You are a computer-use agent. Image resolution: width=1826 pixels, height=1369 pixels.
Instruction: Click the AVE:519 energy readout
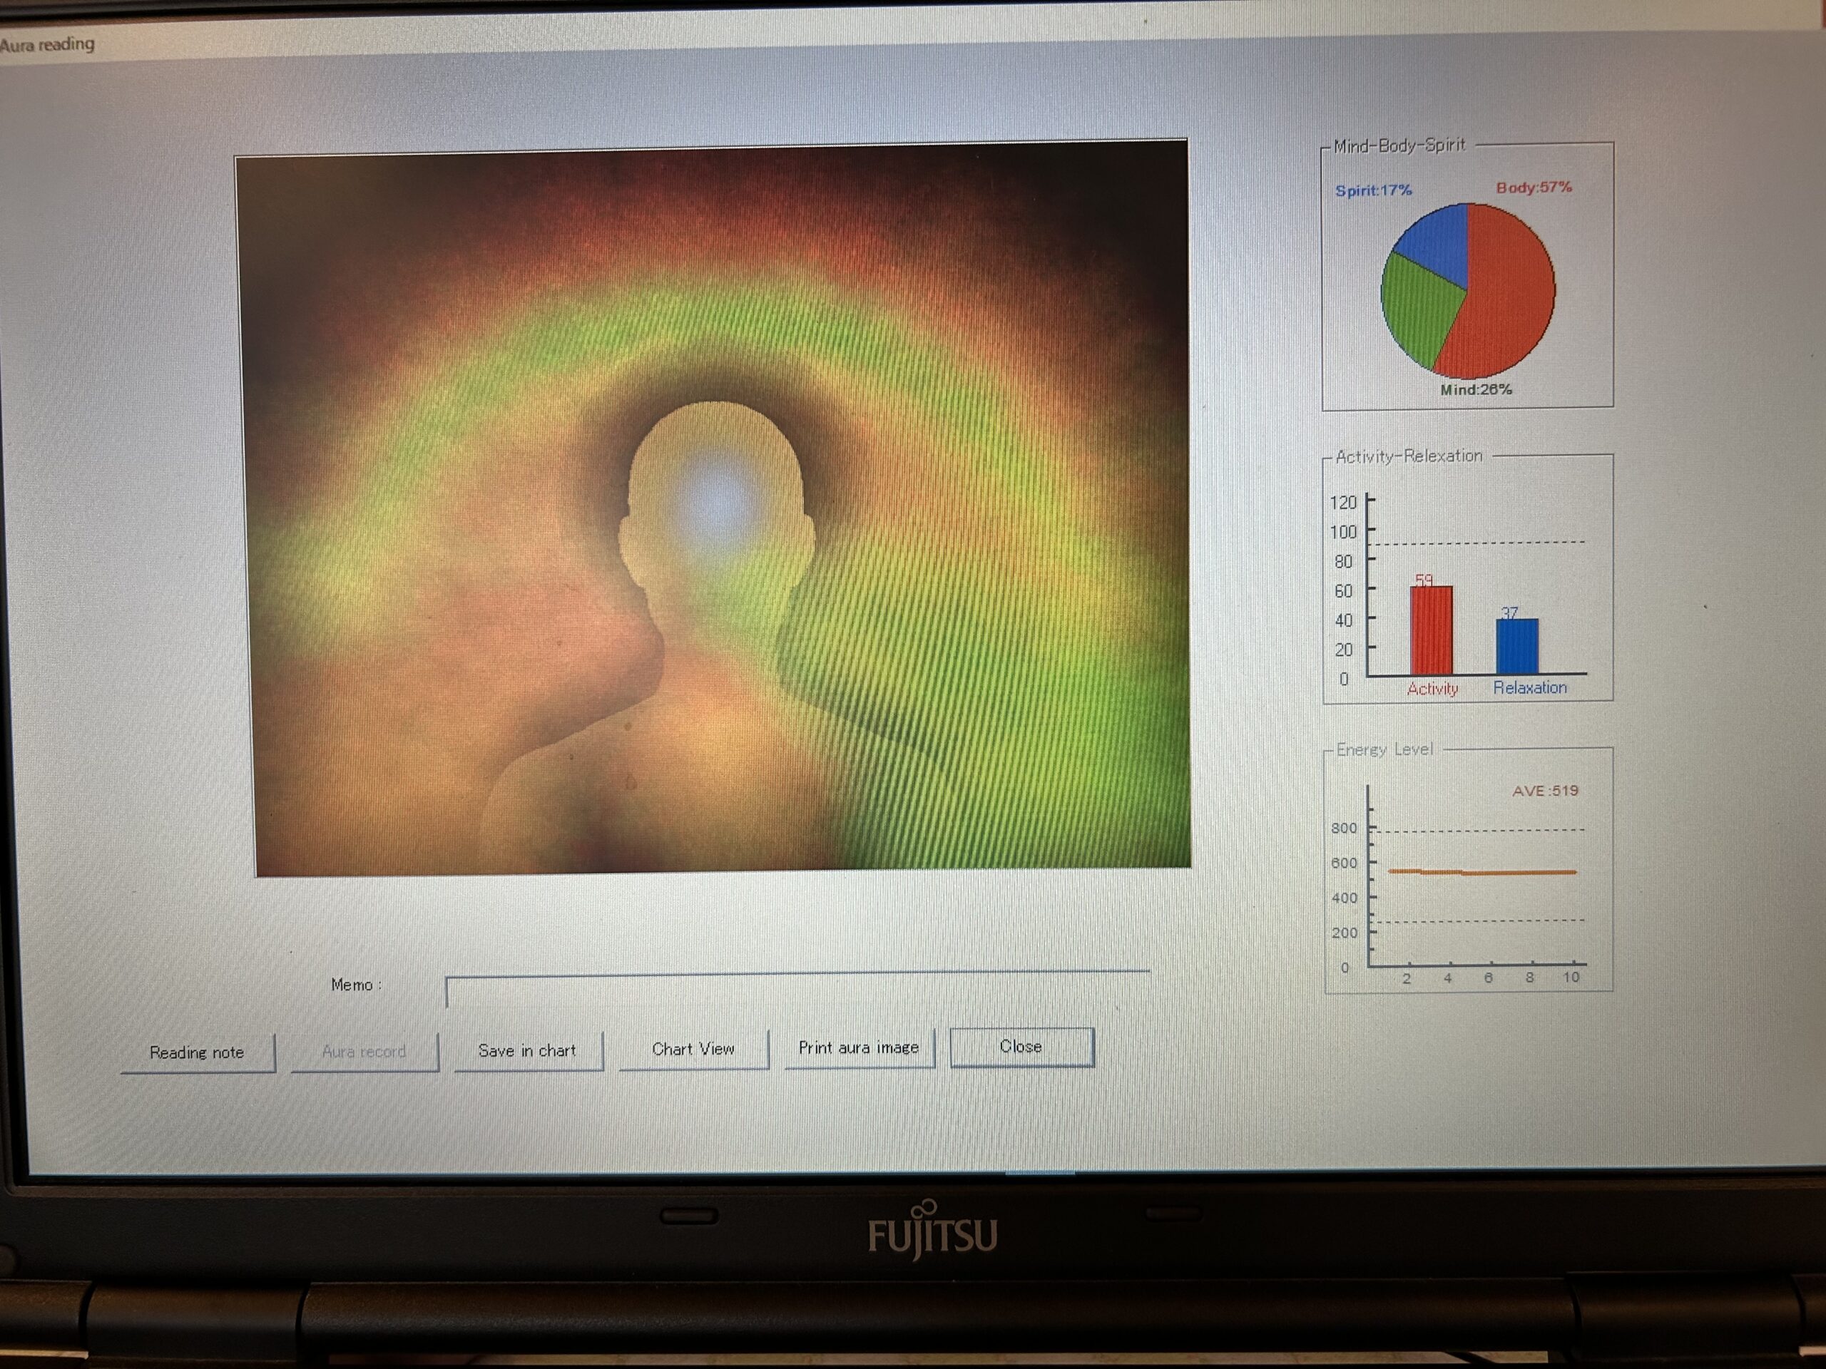pyautogui.click(x=1544, y=791)
